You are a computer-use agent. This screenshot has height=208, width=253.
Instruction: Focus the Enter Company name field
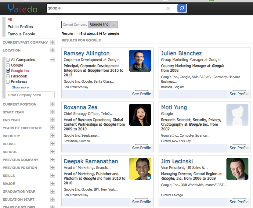tap(31, 95)
